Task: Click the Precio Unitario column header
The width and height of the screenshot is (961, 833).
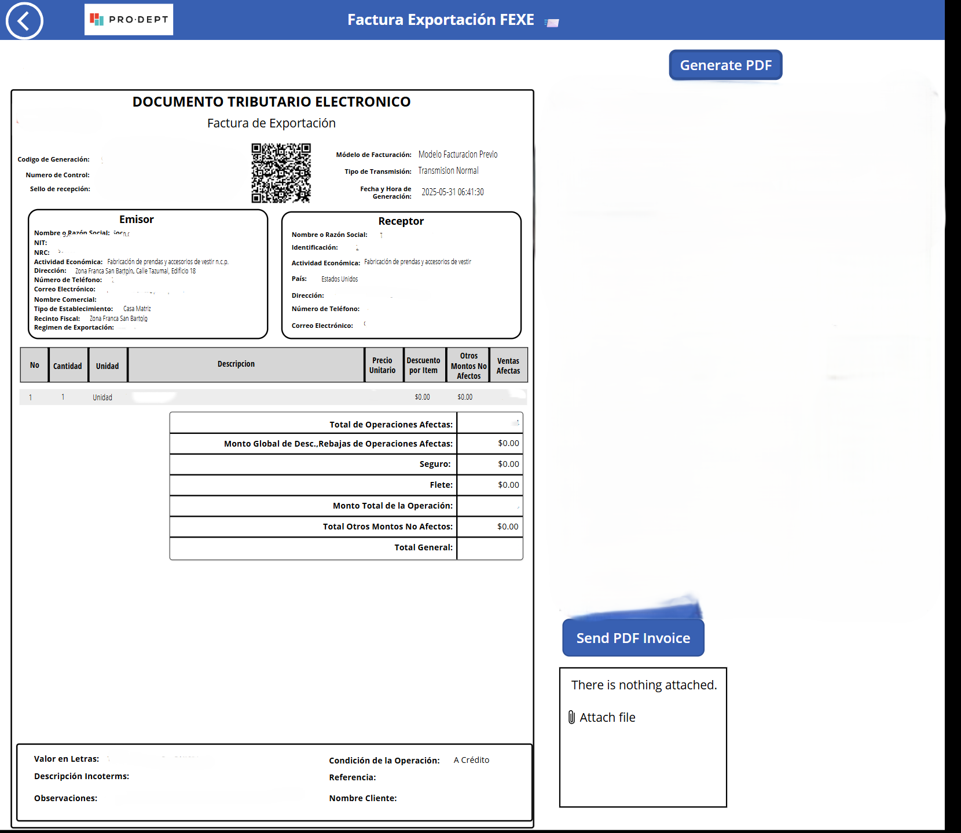Action: point(382,366)
